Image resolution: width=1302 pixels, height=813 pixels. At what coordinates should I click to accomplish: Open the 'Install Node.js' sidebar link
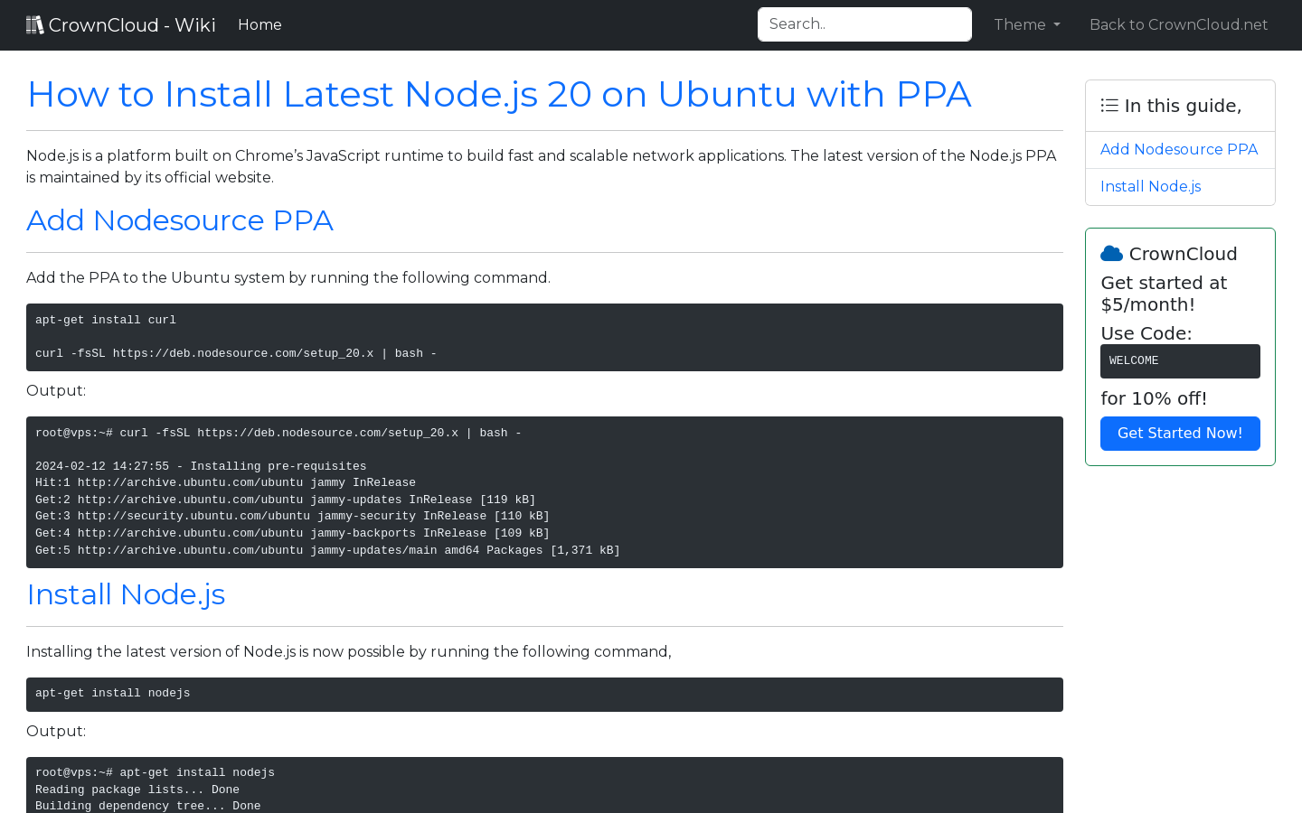coord(1150,186)
